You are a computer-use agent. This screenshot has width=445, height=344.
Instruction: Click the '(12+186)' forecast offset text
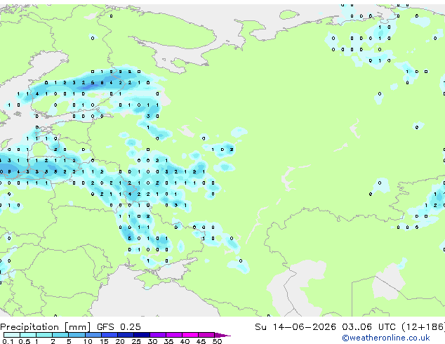(423, 326)
